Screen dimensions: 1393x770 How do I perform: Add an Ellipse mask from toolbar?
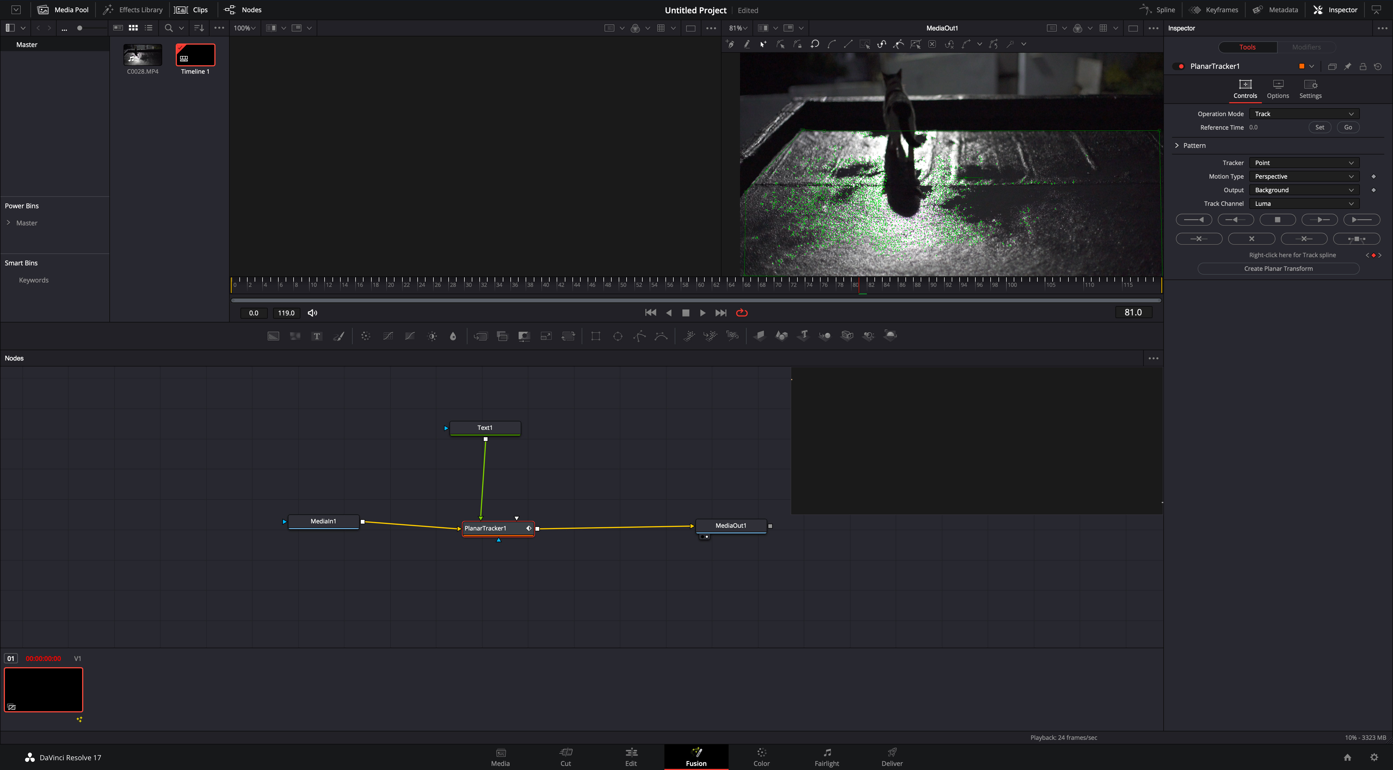(618, 336)
